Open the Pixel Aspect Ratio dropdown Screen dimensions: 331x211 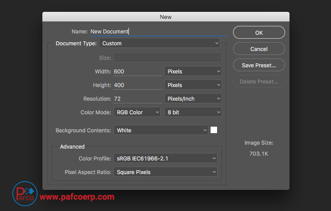point(165,172)
